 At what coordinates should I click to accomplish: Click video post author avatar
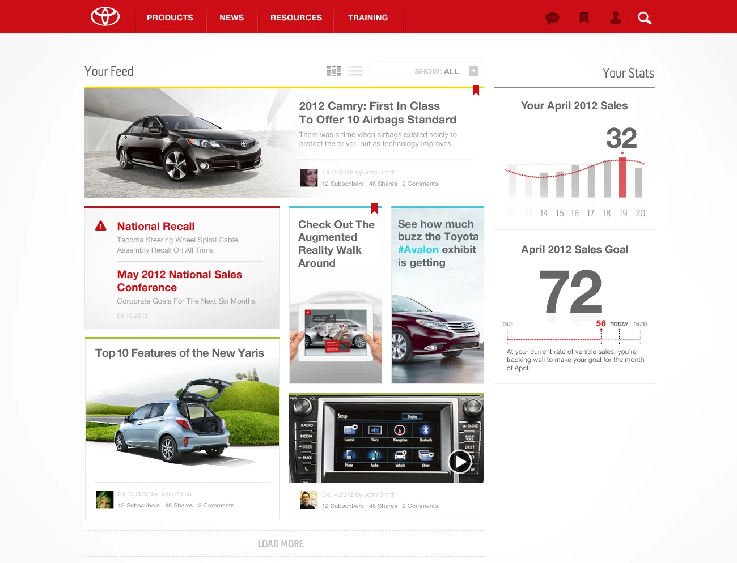308,500
